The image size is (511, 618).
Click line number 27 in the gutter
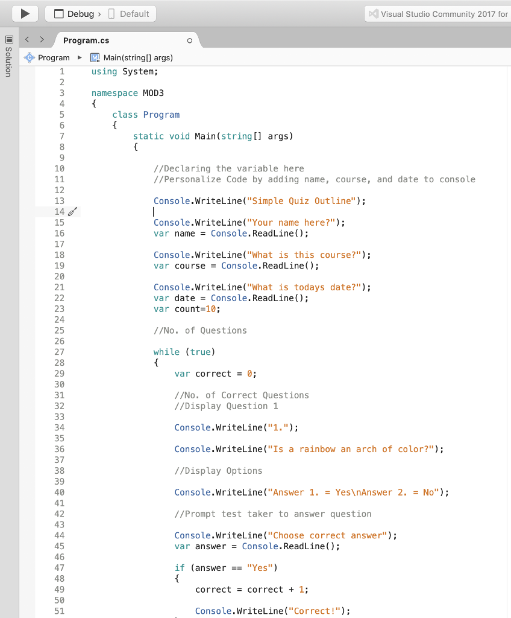point(59,352)
